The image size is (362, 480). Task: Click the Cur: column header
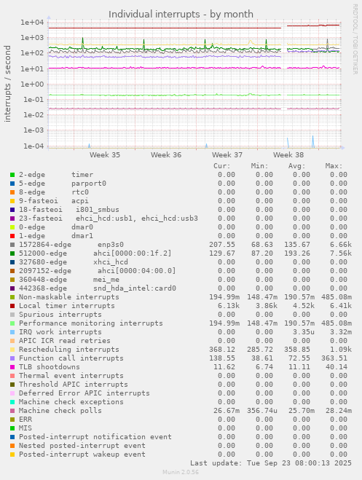(222, 166)
